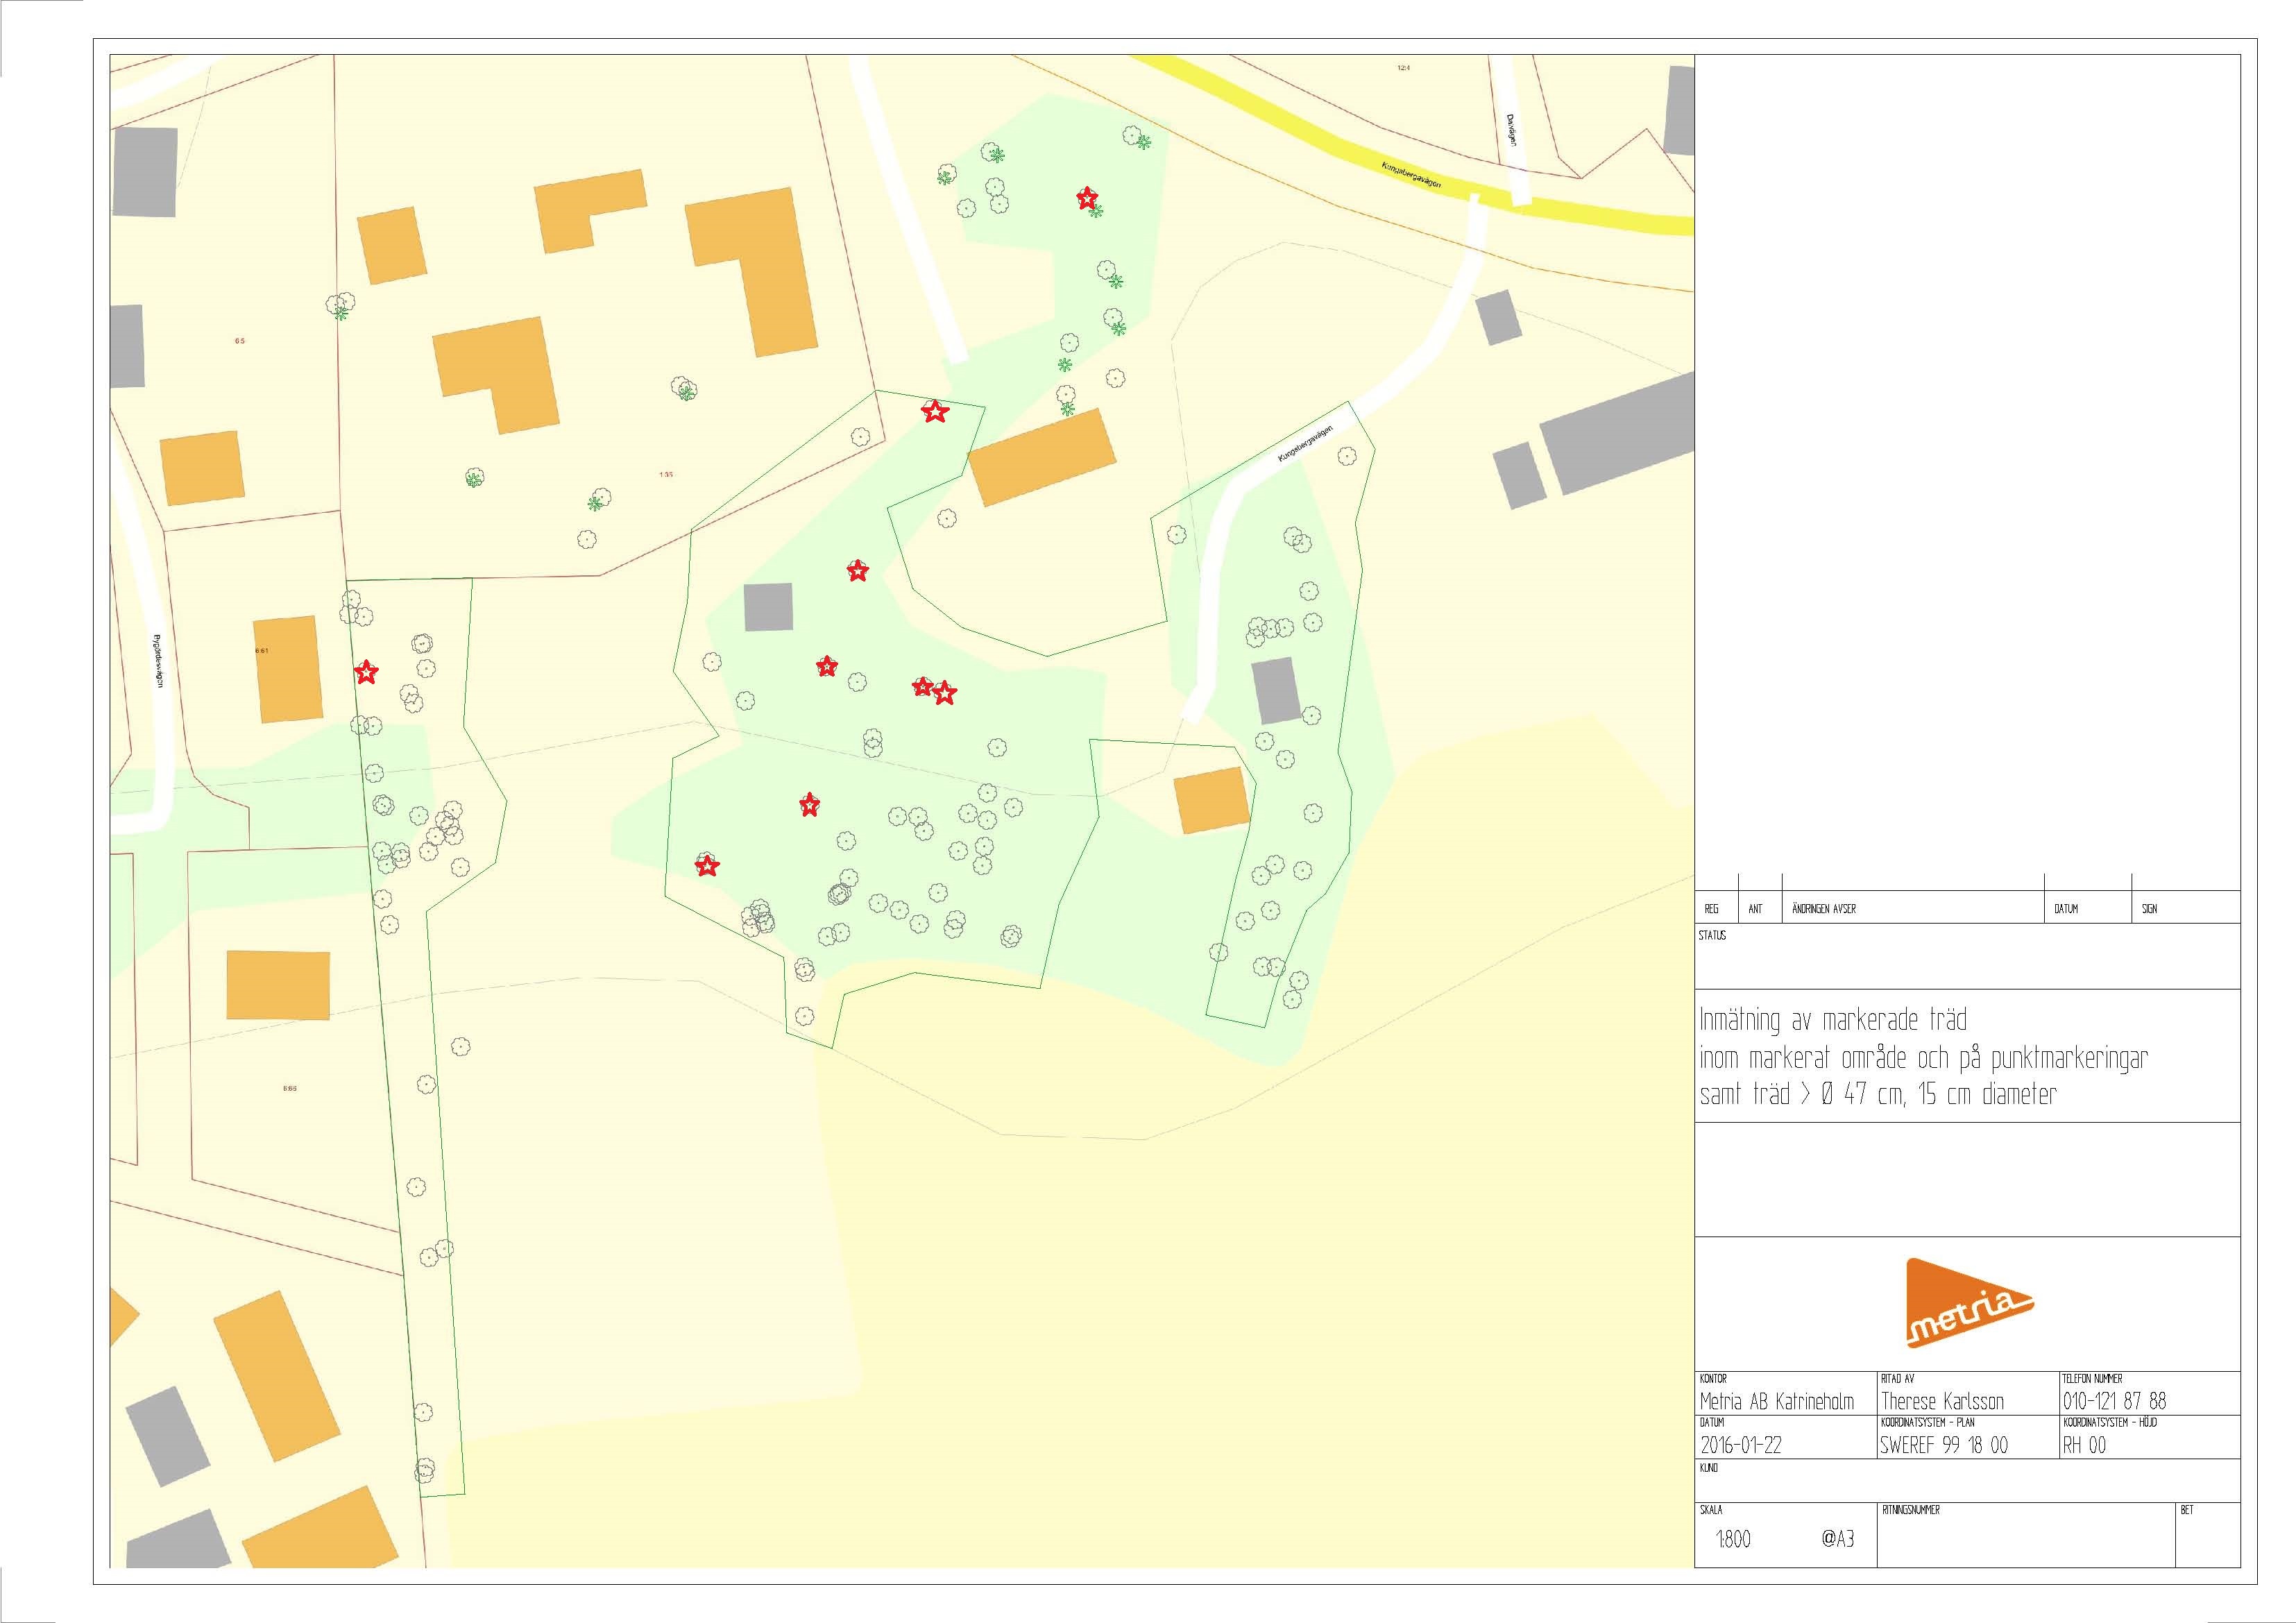Click the southwestern-most red star in the green area
2296x1623 pixels.
707,866
